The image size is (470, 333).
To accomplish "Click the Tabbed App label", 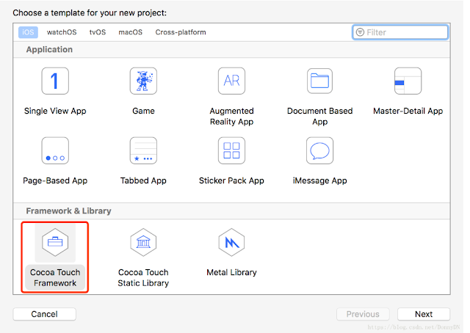I will pyautogui.click(x=143, y=180).
